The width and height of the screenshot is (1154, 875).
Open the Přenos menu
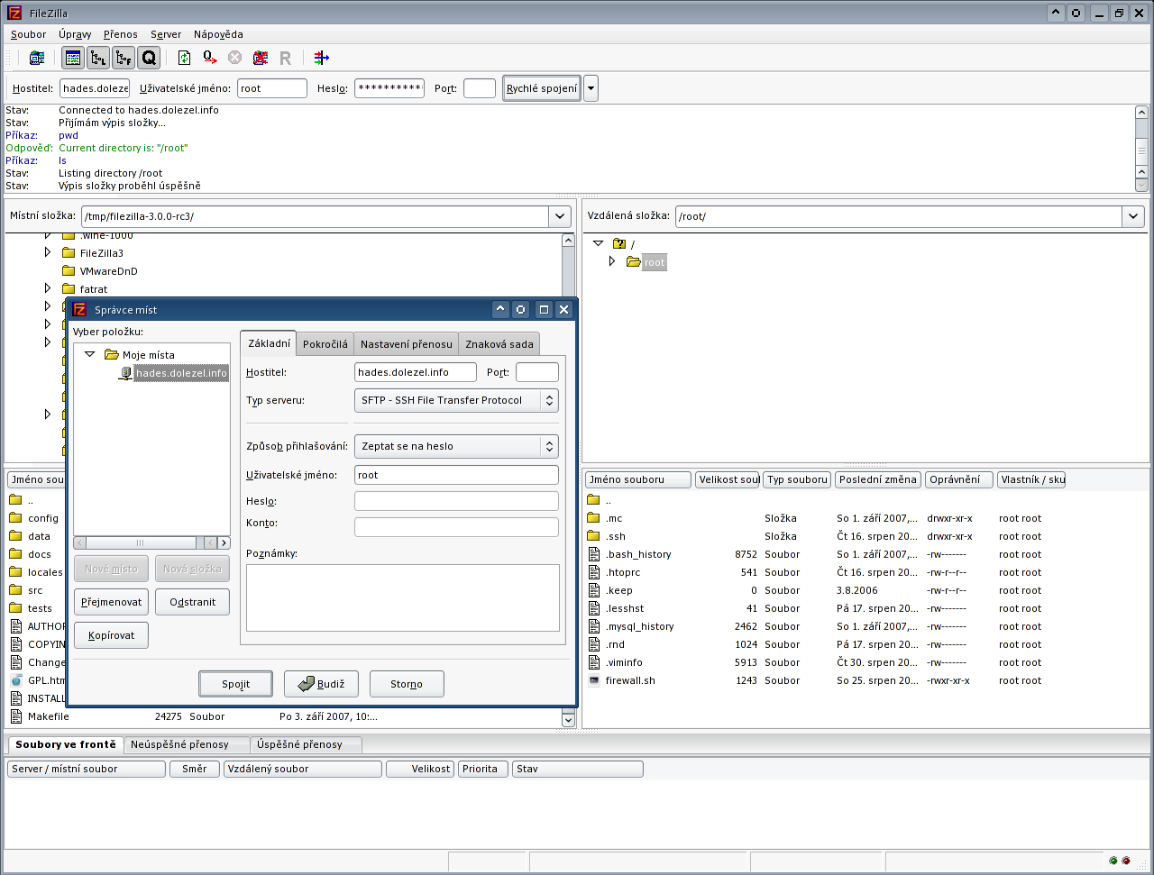point(120,34)
